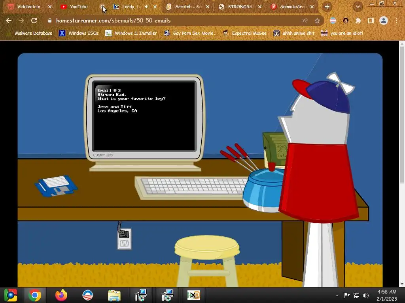Open uhhh anime shit bookmark
405x303 pixels.
(294, 33)
